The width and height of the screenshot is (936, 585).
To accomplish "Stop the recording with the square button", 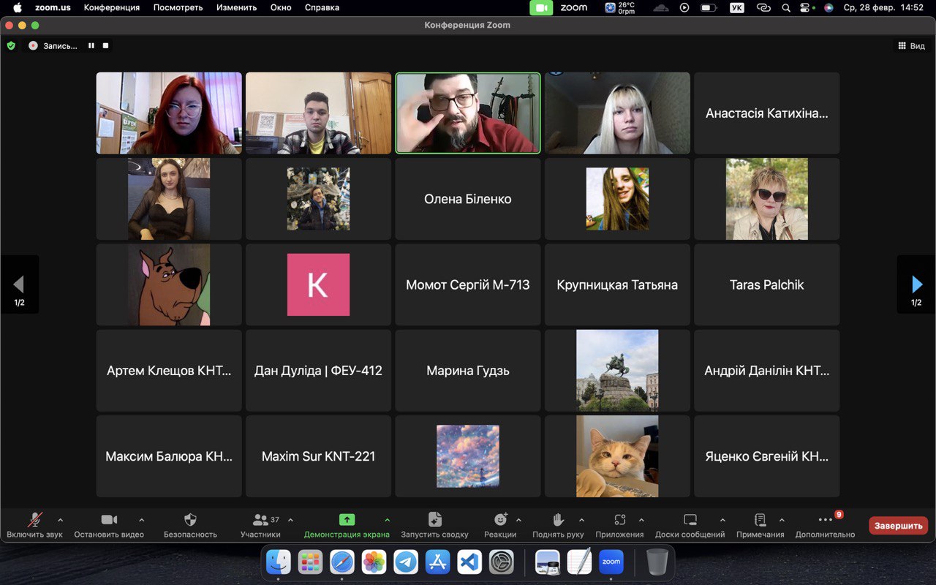I will (105, 45).
